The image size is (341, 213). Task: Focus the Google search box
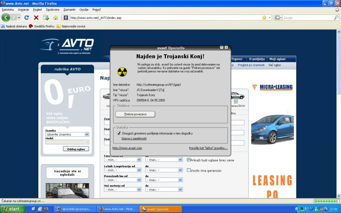coord(308,18)
